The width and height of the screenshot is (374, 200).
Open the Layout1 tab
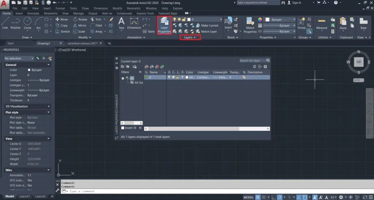click(24, 196)
